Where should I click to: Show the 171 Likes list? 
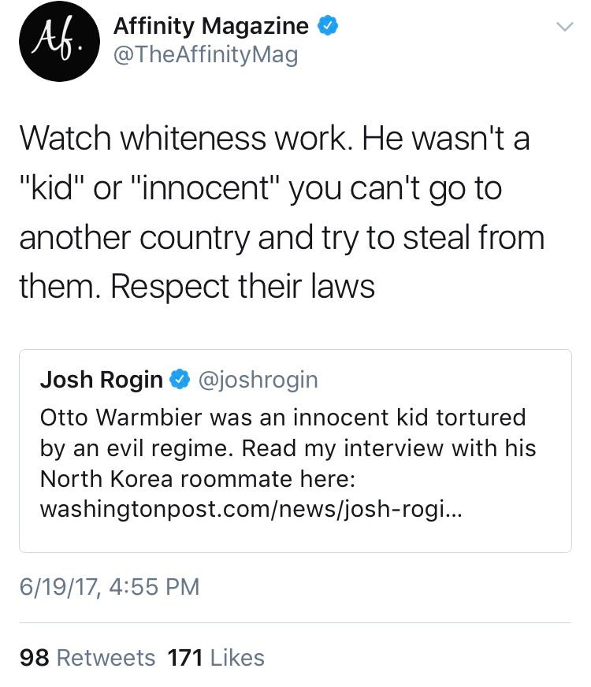click(217, 657)
